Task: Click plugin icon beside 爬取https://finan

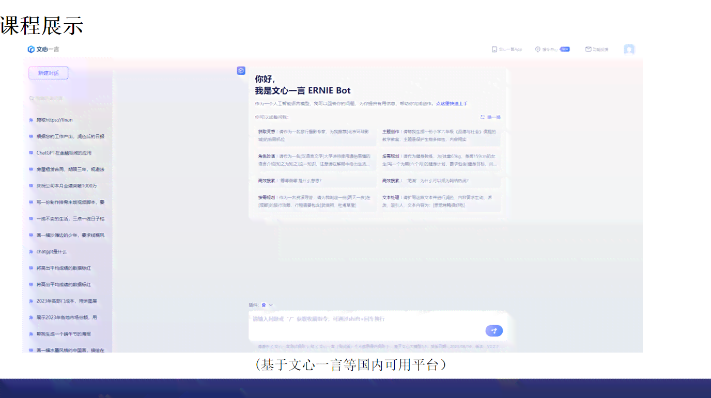Action: pyautogui.click(x=31, y=120)
